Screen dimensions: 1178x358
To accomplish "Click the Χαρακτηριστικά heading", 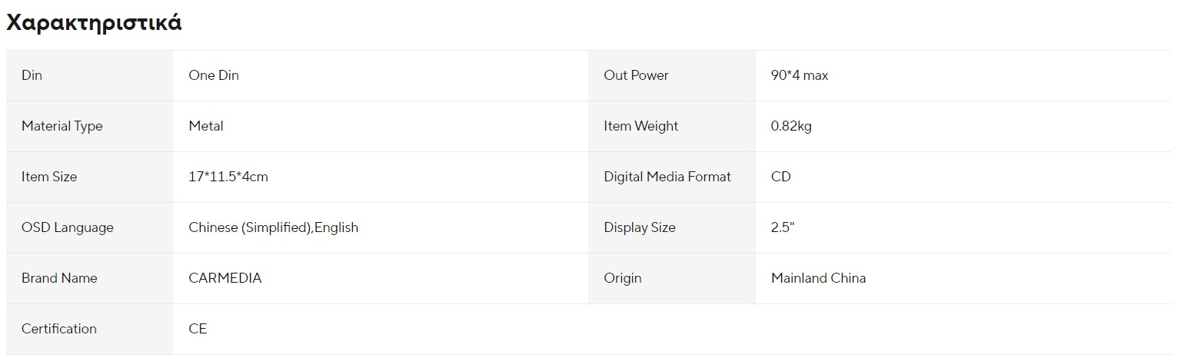I will 94,23.
